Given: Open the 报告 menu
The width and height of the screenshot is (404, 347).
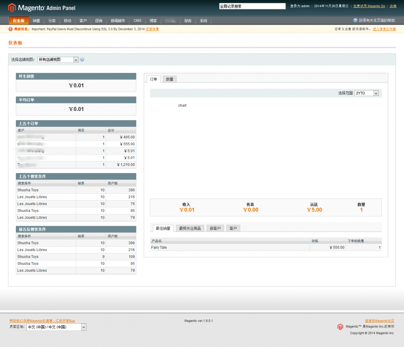Looking at the screenshot, I should [188, 21].
